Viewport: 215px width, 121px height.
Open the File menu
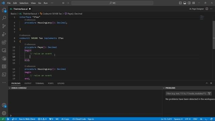tap(9, 3)
